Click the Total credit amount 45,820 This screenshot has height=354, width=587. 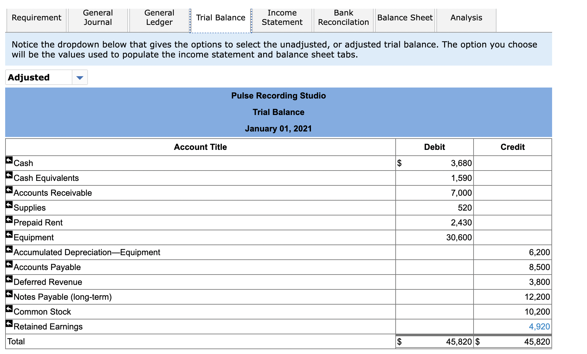coord(537,342)
